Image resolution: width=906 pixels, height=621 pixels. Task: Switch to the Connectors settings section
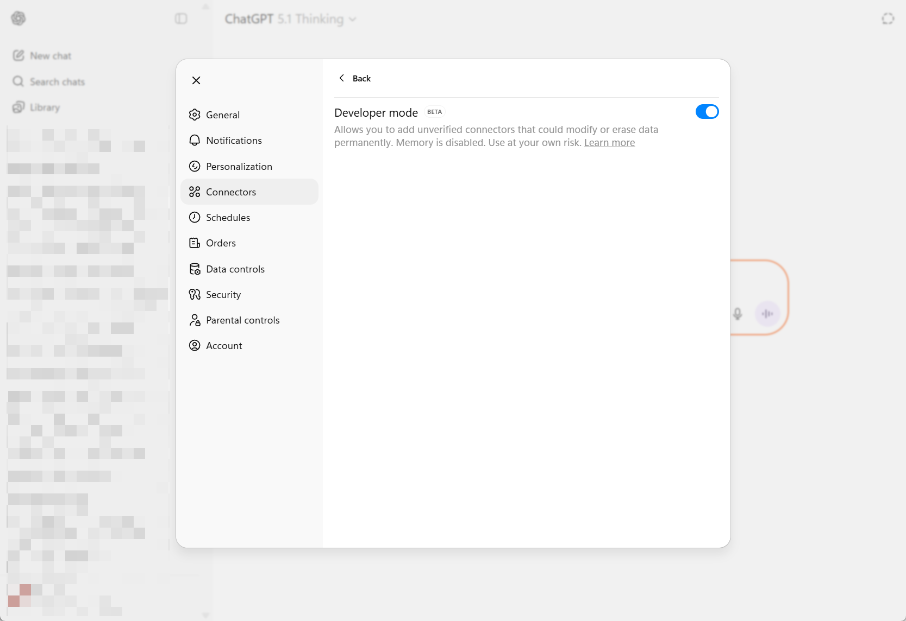(x=230, y=192)
